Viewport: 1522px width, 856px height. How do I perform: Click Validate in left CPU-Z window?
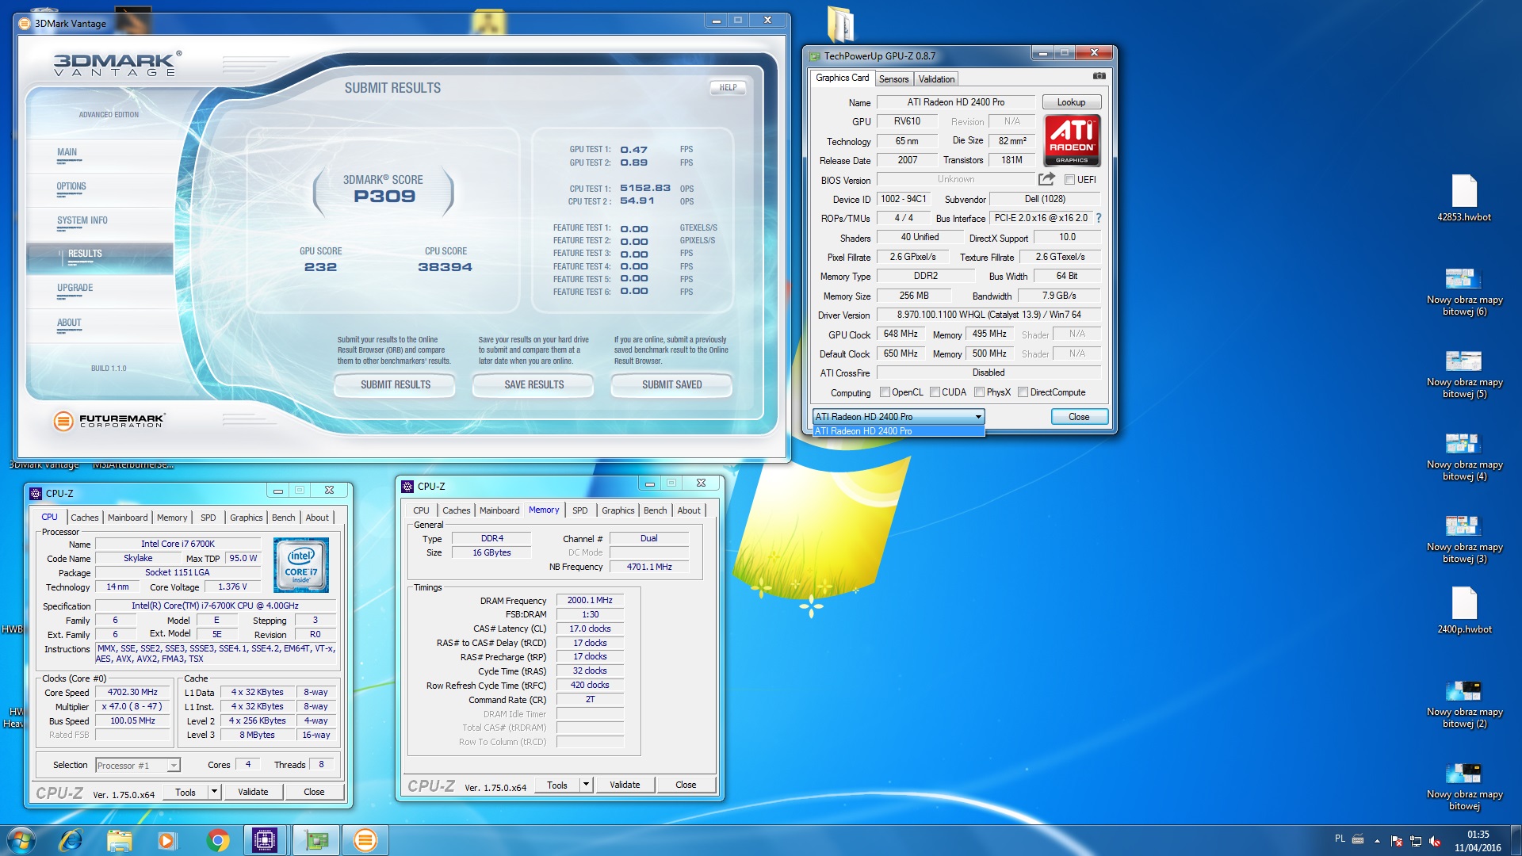253,792
